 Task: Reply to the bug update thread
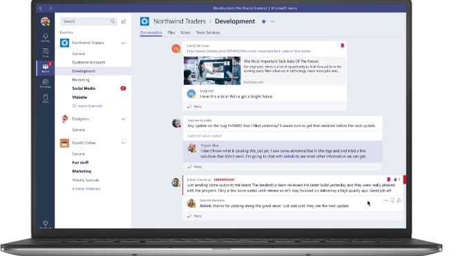195,167
